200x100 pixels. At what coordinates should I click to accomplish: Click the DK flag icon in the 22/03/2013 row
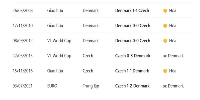164,56
